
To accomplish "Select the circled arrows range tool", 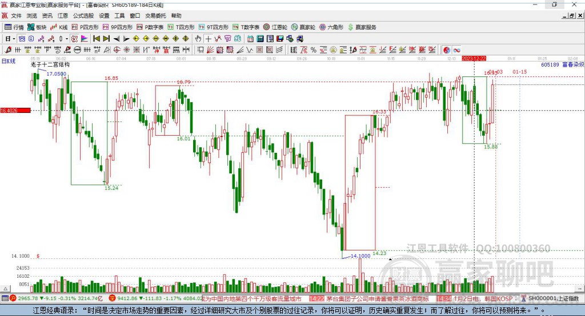I will point(77,50).
